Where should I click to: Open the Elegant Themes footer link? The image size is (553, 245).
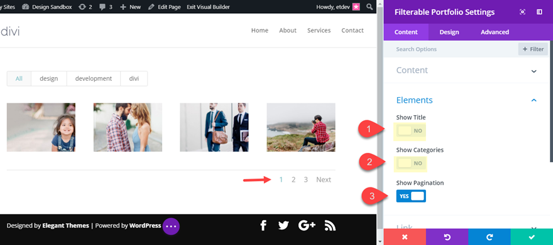coord(65,226)
